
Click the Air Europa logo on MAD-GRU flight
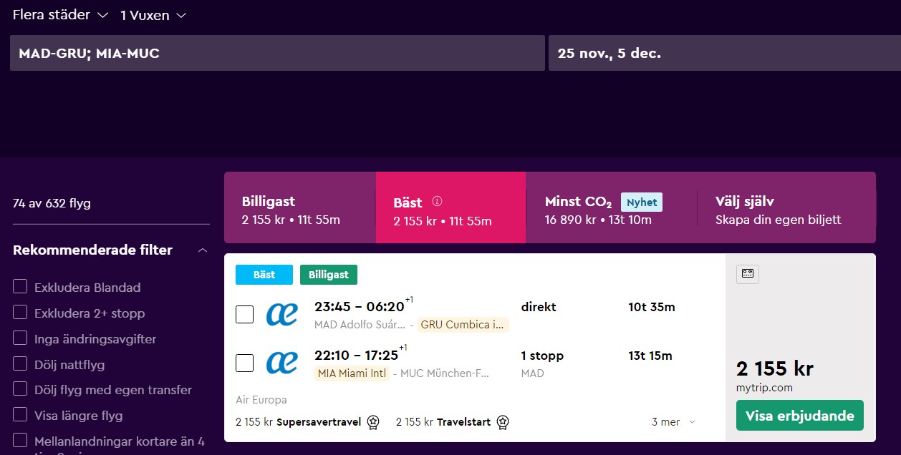tap(282, 314)
